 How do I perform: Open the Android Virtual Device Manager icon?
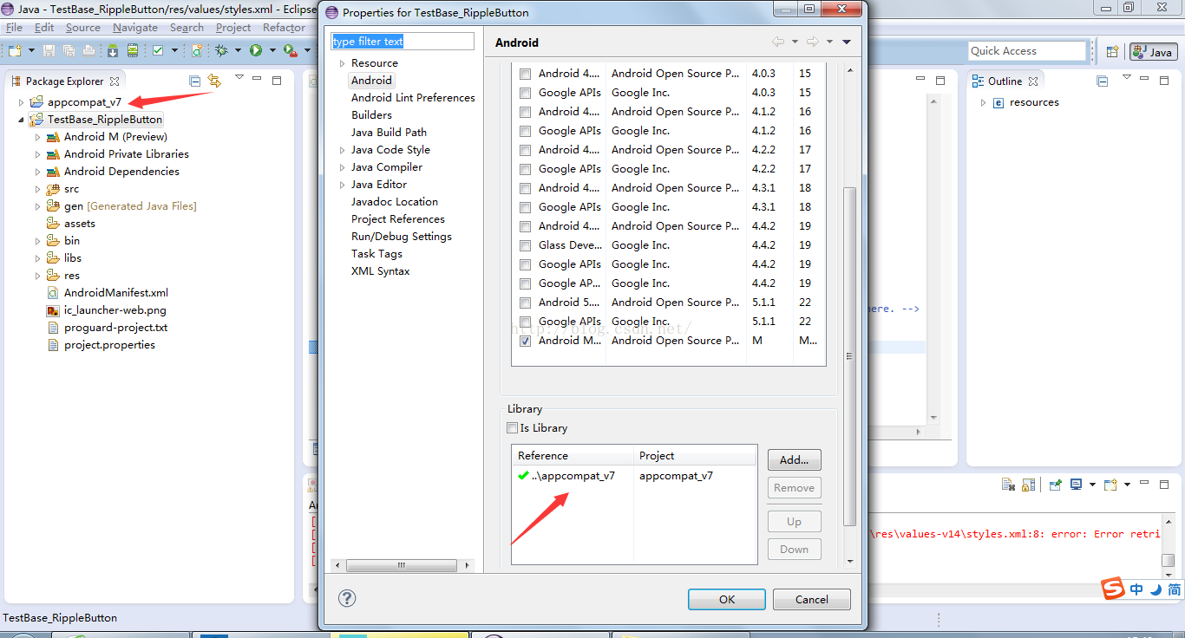132,51
